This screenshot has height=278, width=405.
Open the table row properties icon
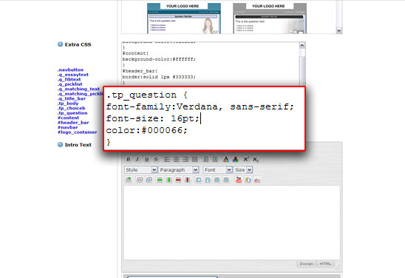tap(140, 180)
